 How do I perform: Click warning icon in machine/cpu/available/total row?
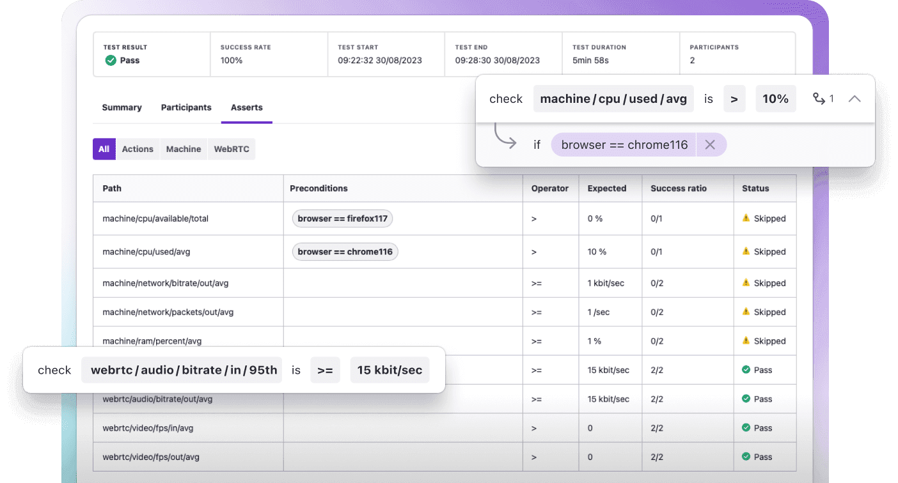coord(746,218)
